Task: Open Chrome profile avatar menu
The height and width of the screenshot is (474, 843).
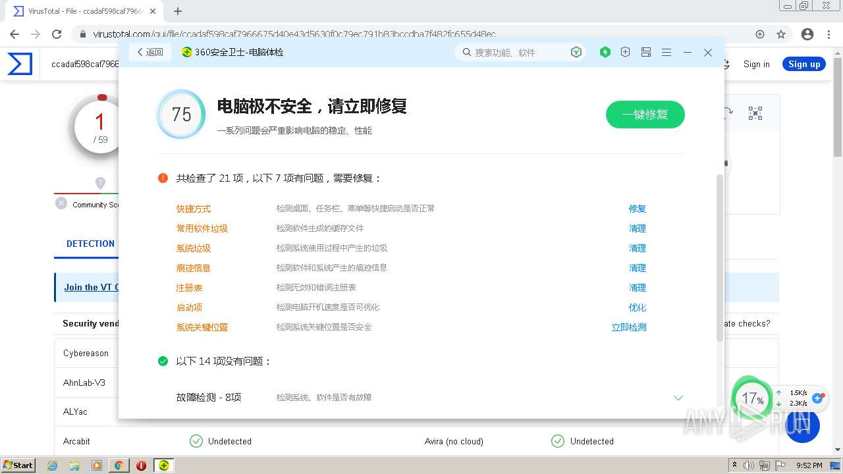Action: click(807, 34)
